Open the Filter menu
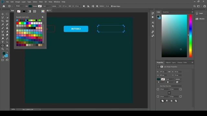 point(41,2)
